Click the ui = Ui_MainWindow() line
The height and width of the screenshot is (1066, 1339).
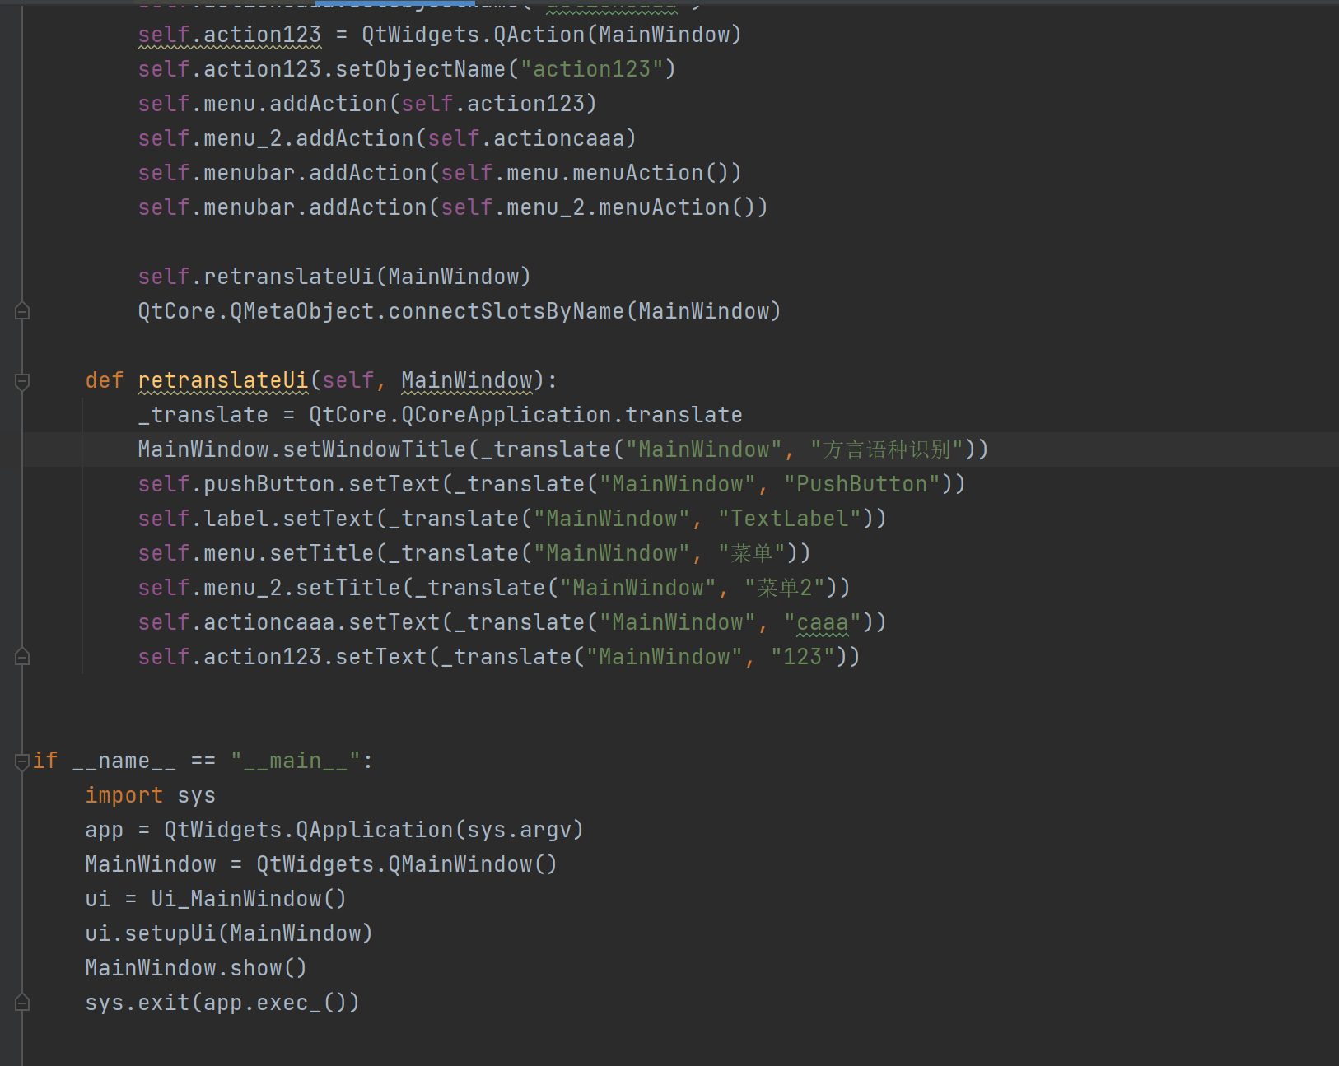pyautogui.click(x=216, y=899)
